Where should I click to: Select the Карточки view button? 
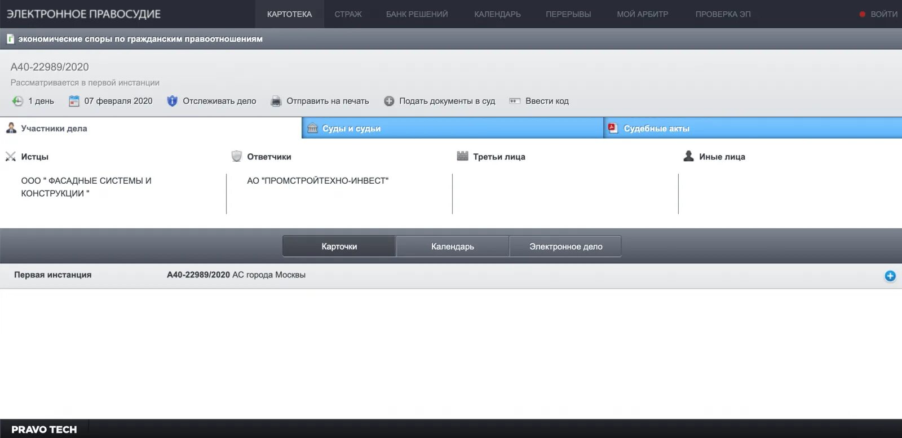tap(339, 246)
